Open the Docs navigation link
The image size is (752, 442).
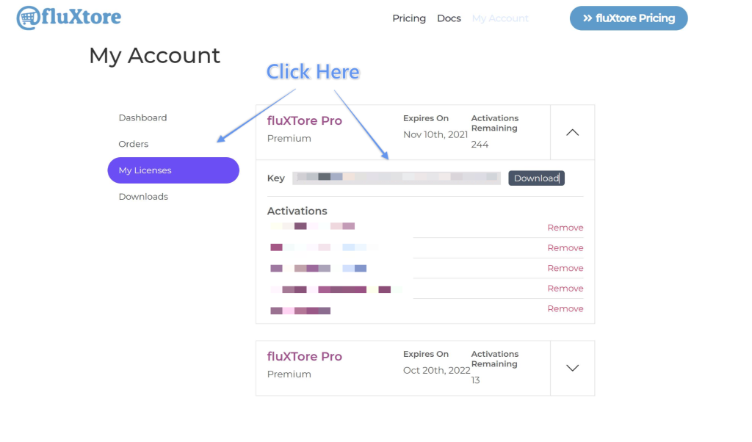coord(449,18)
